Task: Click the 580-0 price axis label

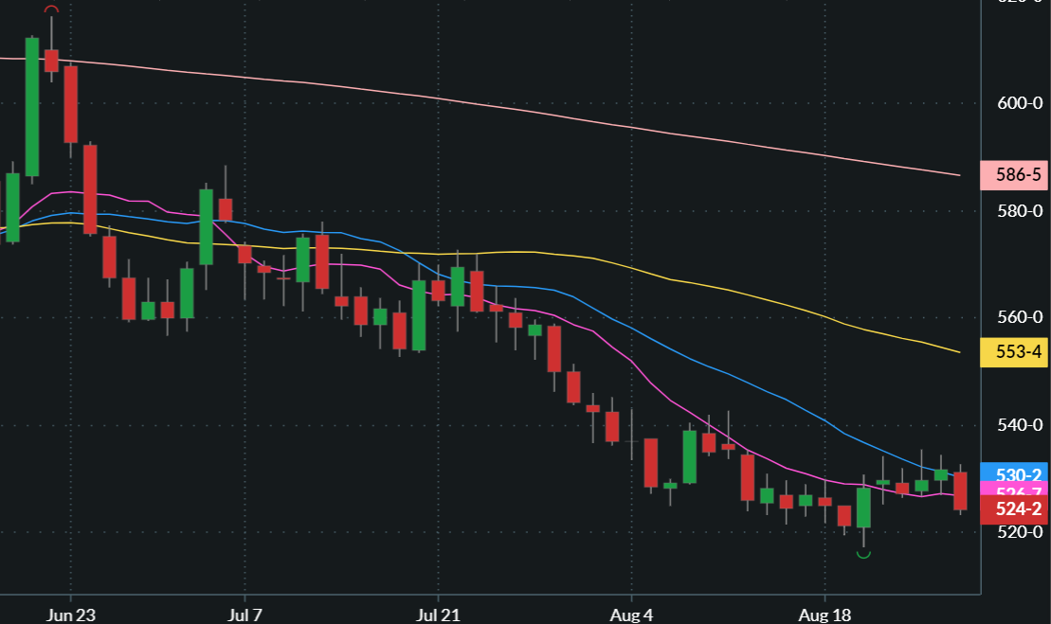Action: click(x=1020, y=211)
